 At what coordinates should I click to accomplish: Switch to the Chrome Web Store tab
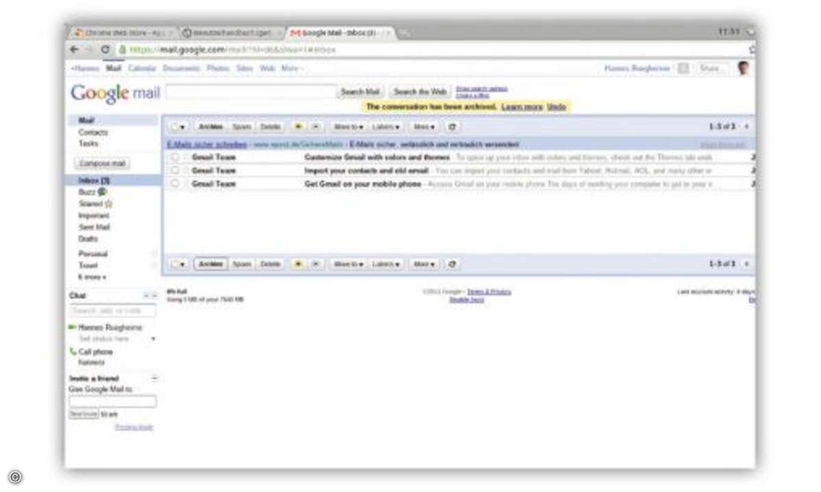[123, 32]
